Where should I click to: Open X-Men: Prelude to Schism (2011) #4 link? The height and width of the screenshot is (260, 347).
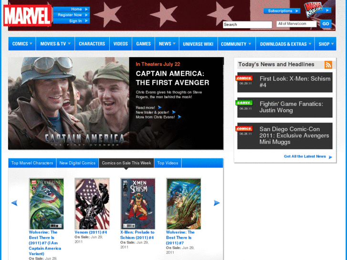(x=137, y=235)
